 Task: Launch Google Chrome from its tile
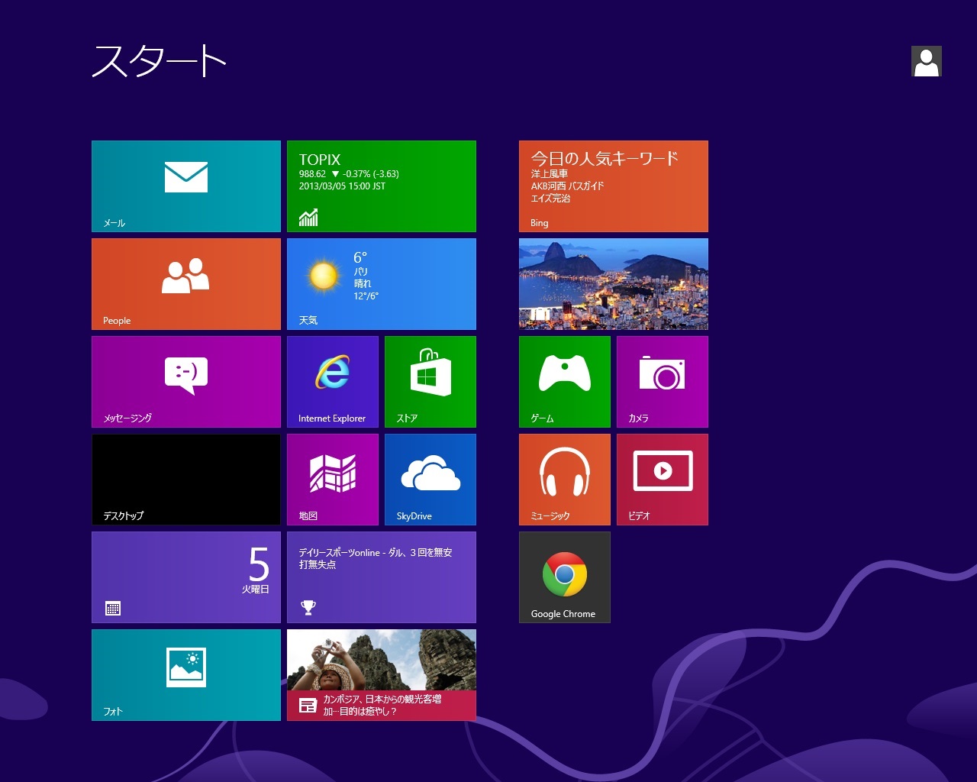tap(565, 577)
